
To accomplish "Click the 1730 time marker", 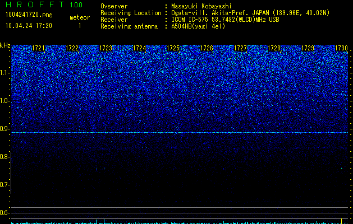I will [x=341, y=48].
